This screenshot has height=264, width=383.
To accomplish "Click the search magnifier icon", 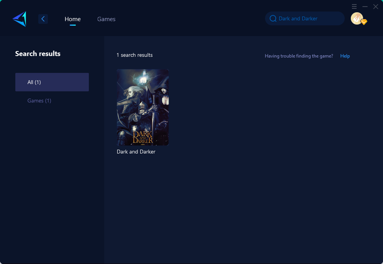I will (x=273, y=18).
